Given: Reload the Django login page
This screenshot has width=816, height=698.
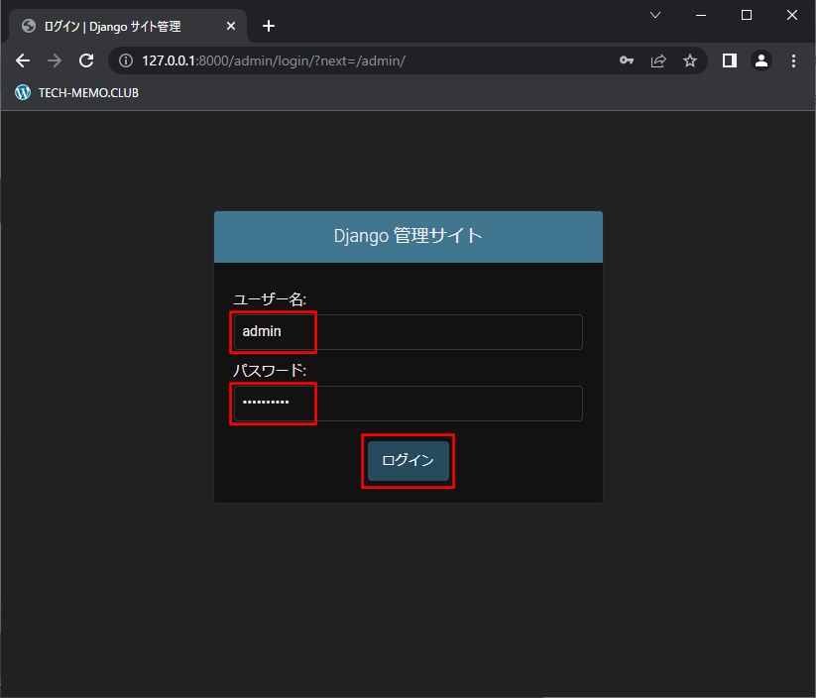Looking at the screenshot, I should tap(86, 60).
